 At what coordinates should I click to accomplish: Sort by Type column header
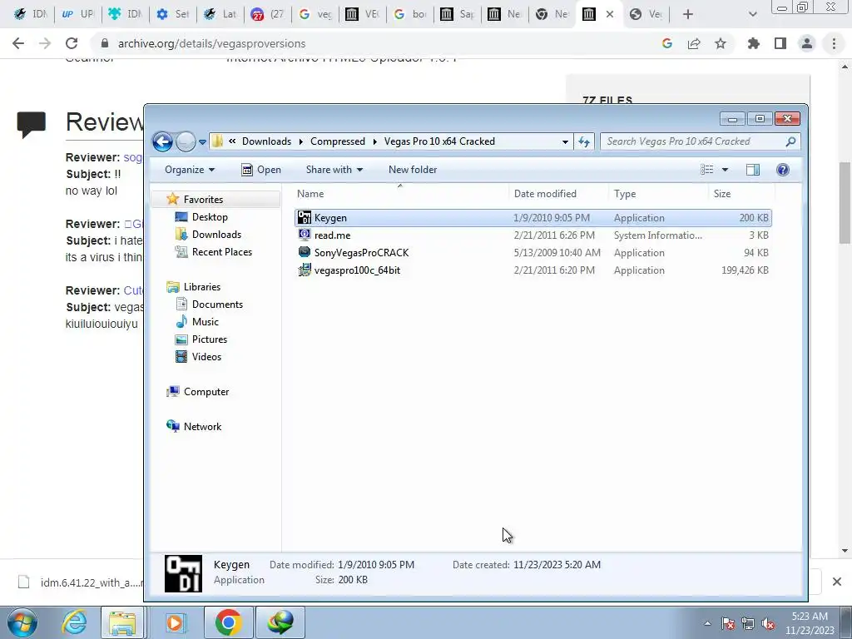coord(658,193)
